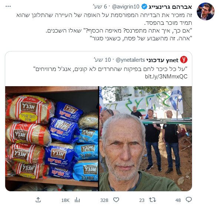Click the 6 hours ago timestamp
The width and height of the screenshot is (219, 206).
pos(100,7)
